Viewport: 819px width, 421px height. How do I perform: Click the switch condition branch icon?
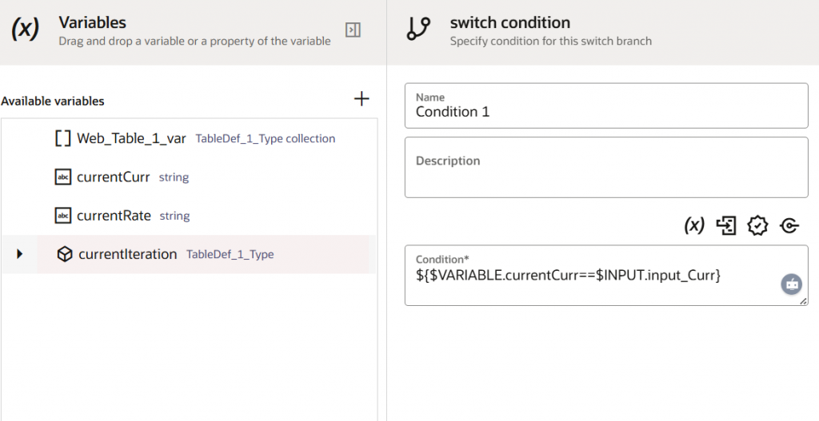(418, 29)
